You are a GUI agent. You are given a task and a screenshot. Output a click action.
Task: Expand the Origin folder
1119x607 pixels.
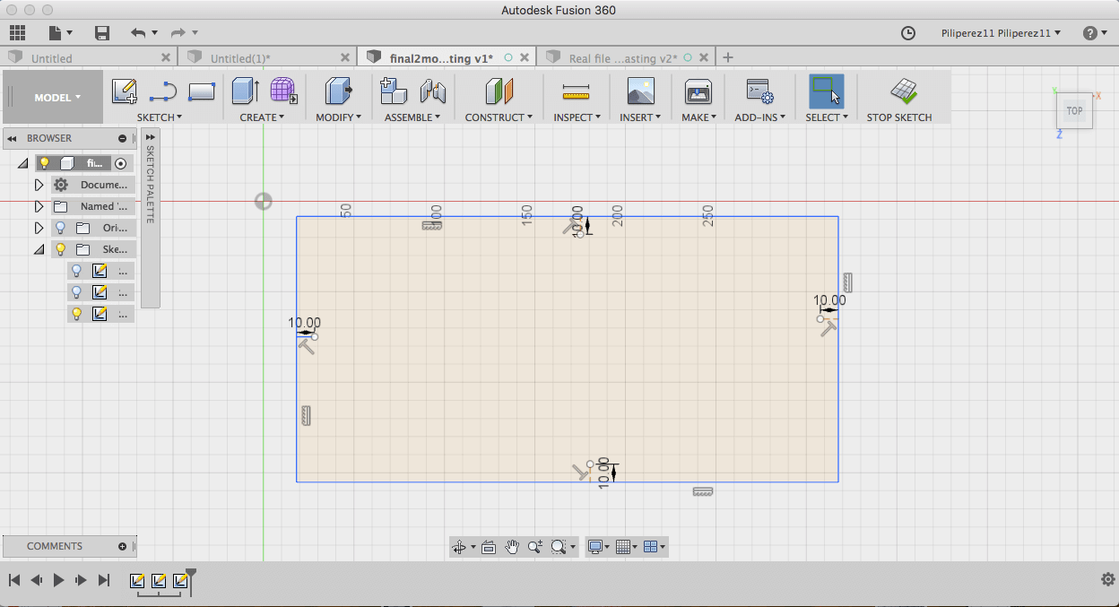pos(39,228)
